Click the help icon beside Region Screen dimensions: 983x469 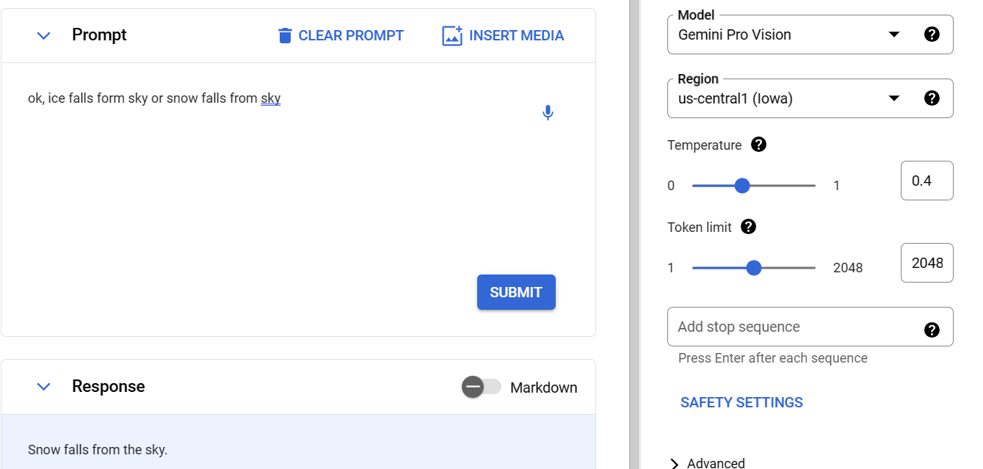coord(932,98)
